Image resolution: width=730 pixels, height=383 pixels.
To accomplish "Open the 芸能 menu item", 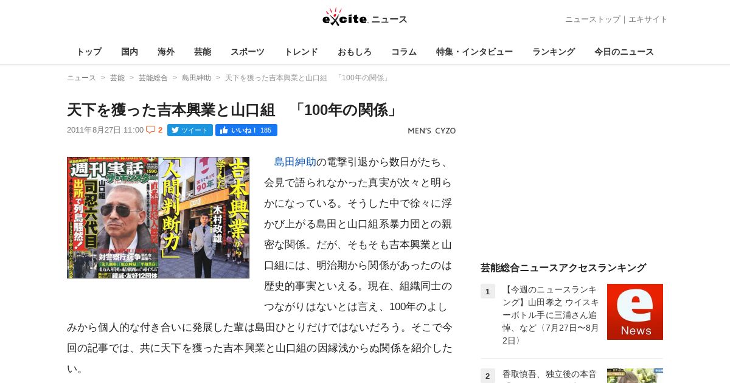I will [203, 52].
